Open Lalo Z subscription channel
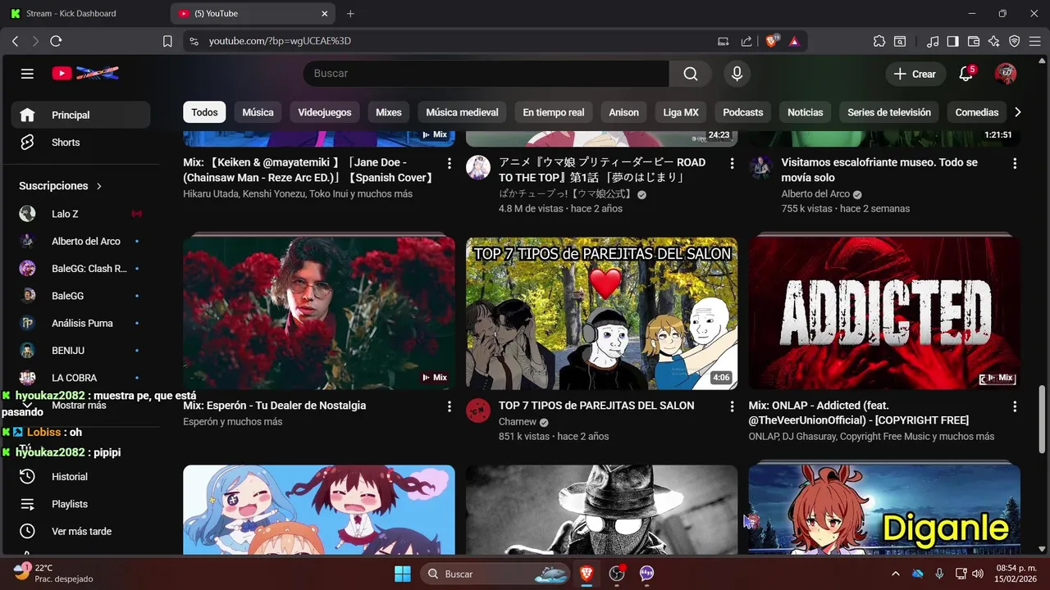This screenshot has width=1050, height=590. (x=80, y=214)
